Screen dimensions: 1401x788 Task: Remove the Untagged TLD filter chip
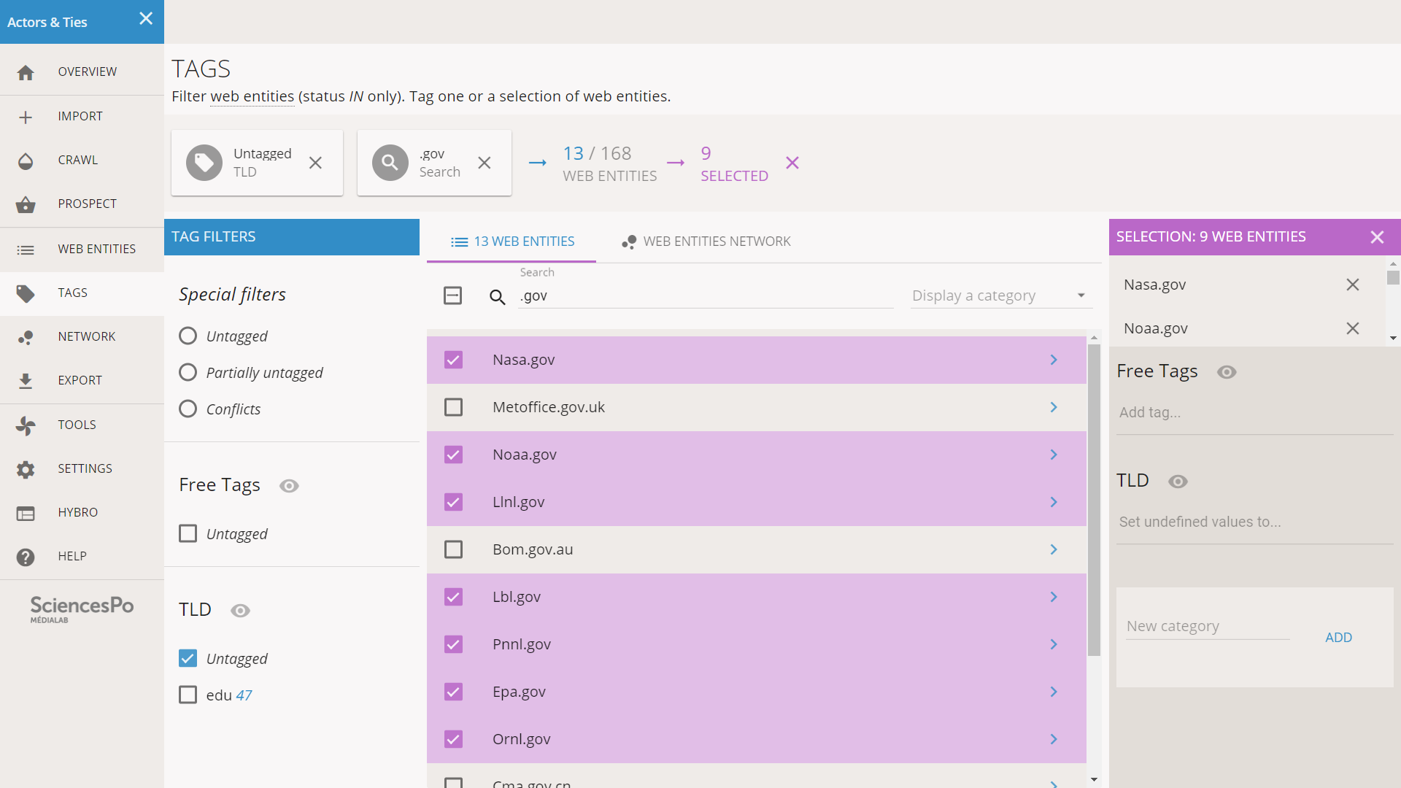[315, 163]
